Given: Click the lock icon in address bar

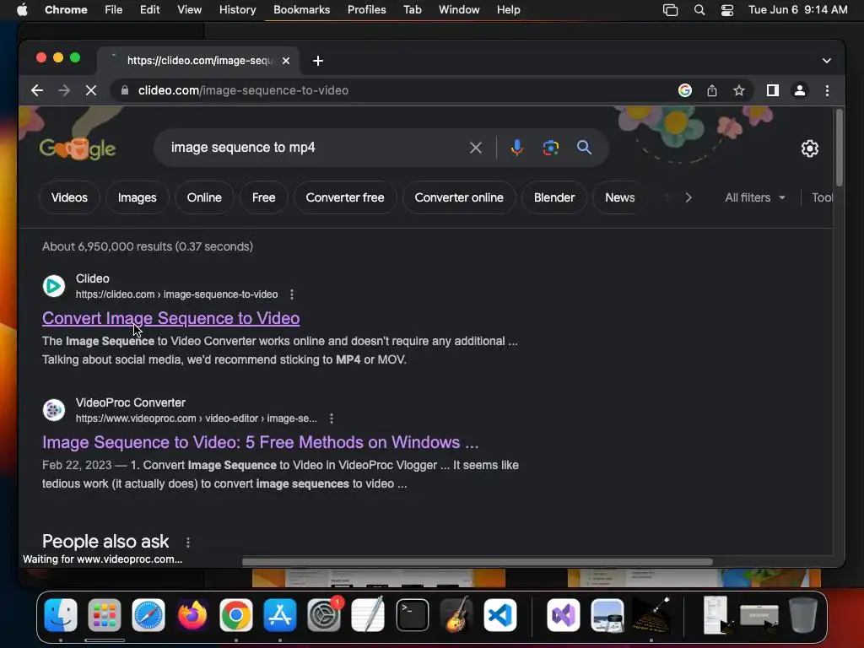Looking at the screenshot, I should click(125, 90).
